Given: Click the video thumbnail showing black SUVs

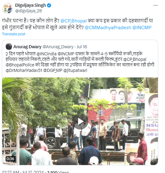Looking at the screenshot, I should tap(80, 121).
